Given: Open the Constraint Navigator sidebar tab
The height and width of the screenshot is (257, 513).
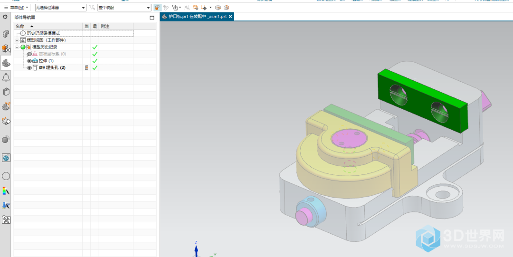Looking at the screenshot, I should (x=6, y=48).
